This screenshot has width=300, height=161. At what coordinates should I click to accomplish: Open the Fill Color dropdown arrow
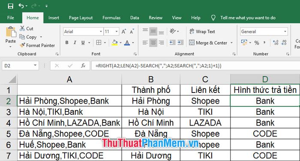(x=120, y=43)
